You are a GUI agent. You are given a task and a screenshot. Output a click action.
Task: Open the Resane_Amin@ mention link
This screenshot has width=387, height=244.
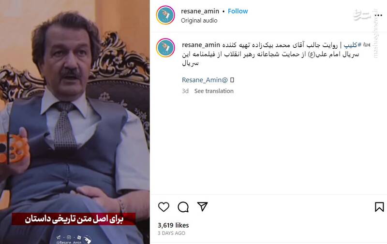205,80
